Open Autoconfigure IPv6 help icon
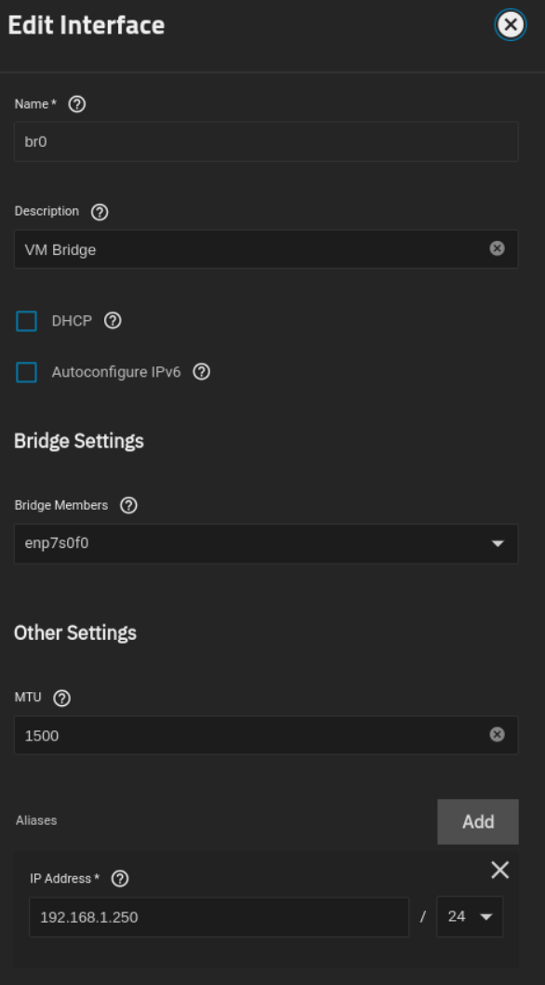 click(x=201, y=373)
